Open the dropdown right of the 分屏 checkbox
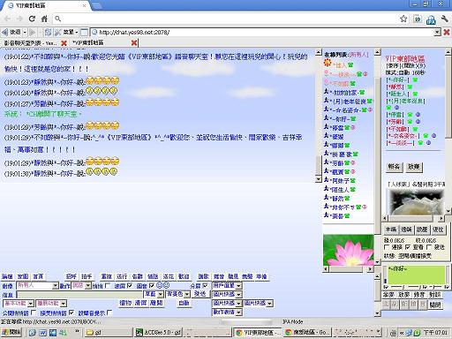452x339 pixels. tap(227, 286)
